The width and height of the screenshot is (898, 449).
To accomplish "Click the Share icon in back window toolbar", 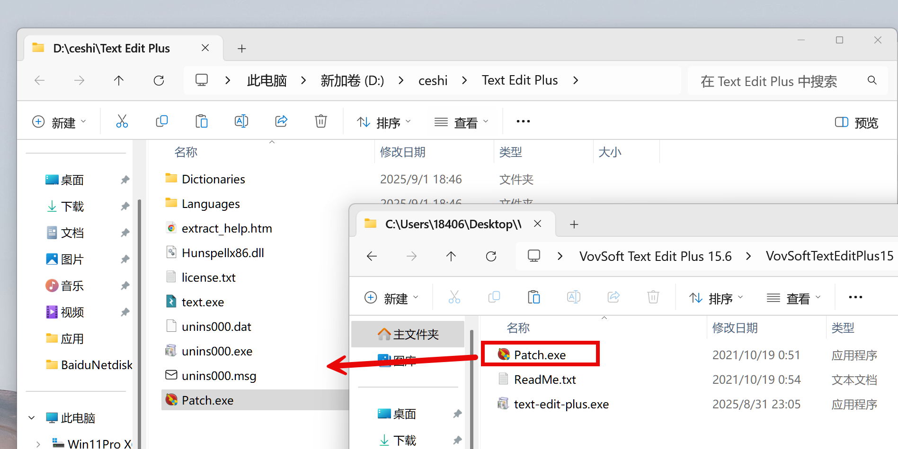I will click(281, 121).
